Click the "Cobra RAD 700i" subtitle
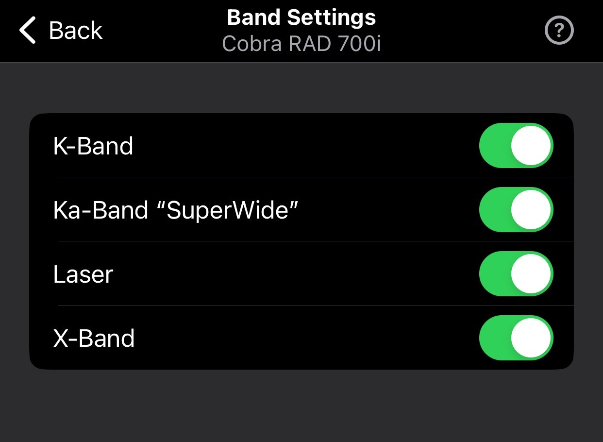This screenshot has width=603, height=442. (x=301, y=44)
